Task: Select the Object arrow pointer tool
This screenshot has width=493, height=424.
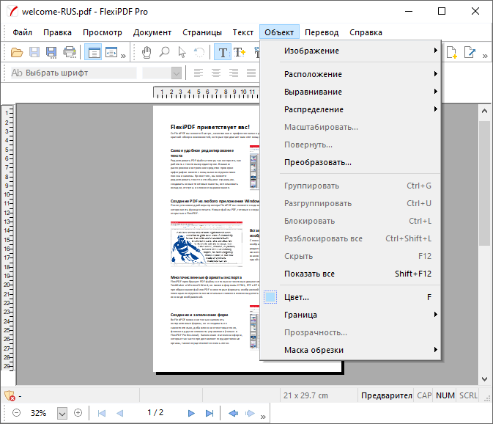Action: pos(182,52)
